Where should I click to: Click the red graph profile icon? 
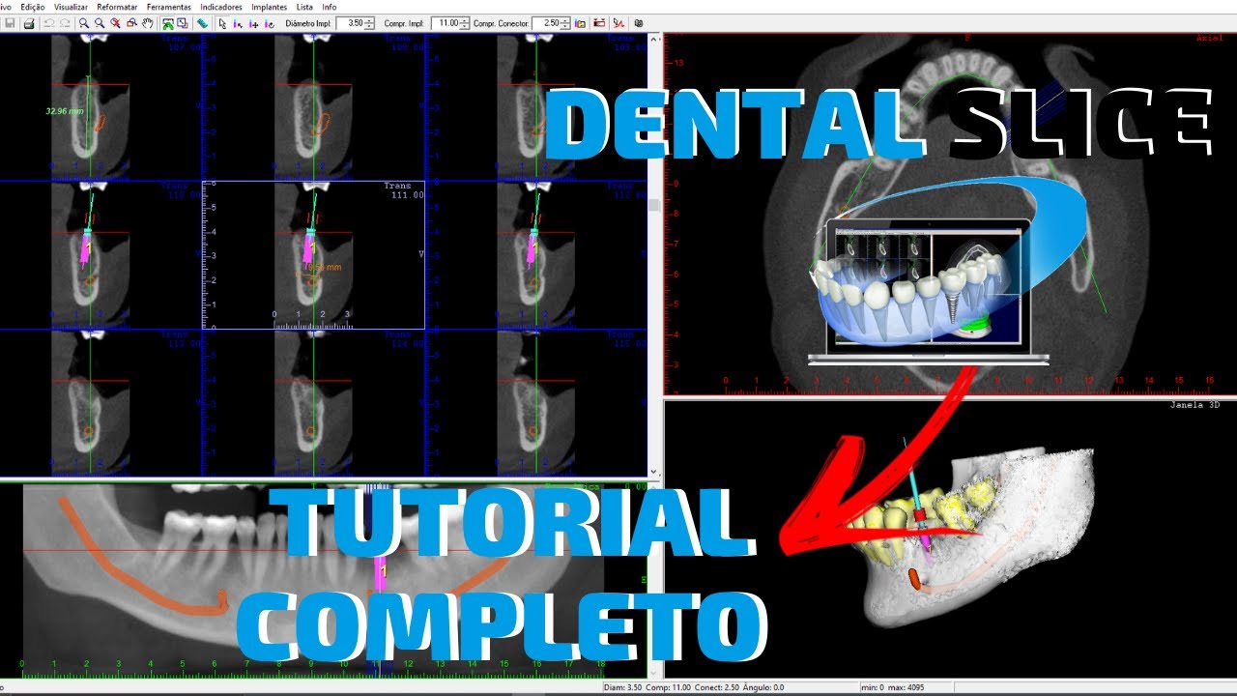[618, 23]
